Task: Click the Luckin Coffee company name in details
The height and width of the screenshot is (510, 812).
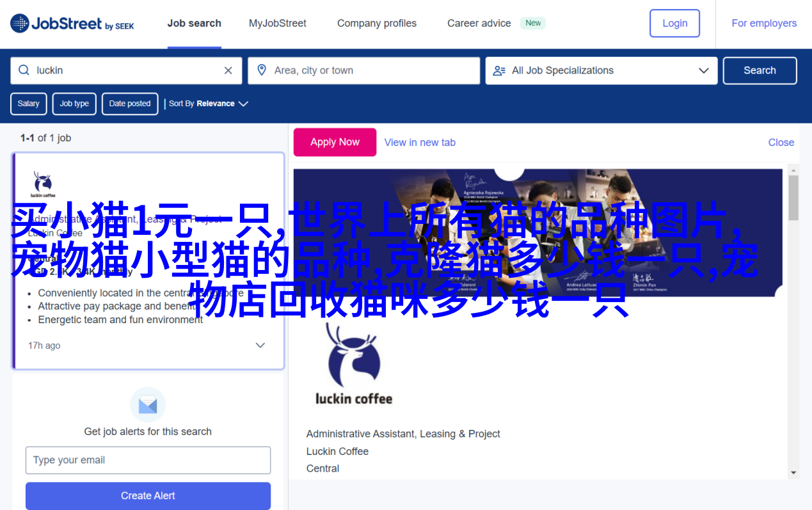Action: click(x=337, y=451)
